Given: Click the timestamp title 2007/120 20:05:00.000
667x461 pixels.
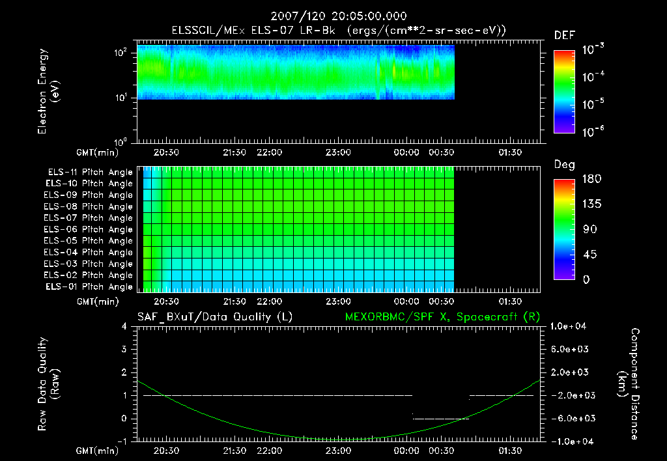Looking at the screenshot, I should 339,16.
